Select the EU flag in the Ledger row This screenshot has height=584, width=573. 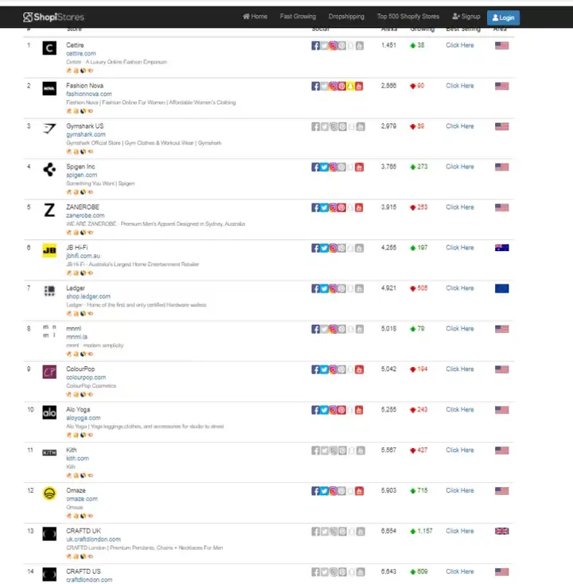501,288
